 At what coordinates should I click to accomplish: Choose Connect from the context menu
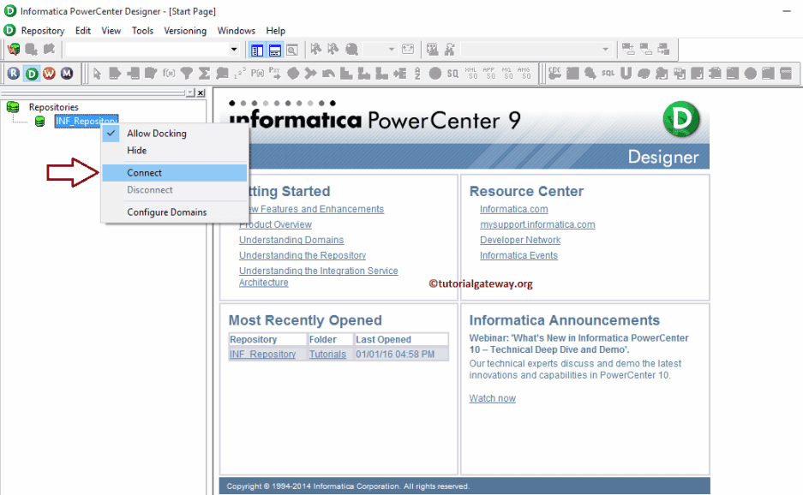(174, 173)
